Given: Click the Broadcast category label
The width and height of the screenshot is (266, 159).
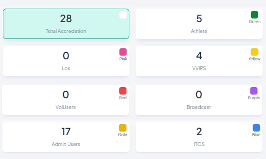Looking at the screenshot, I should pyautogui.click(x=199, y=107).
